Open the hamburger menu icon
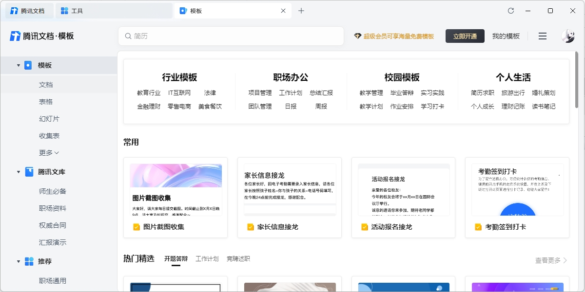585x292 pixels. click(543, 36)
